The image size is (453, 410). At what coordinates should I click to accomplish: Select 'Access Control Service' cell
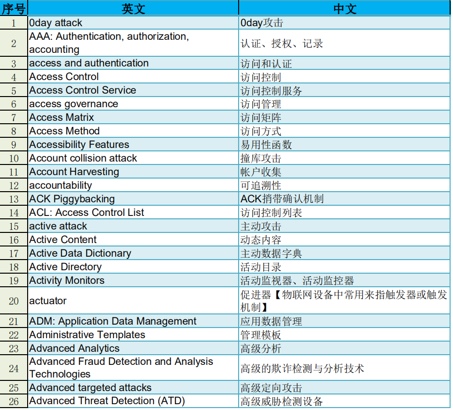133,90
